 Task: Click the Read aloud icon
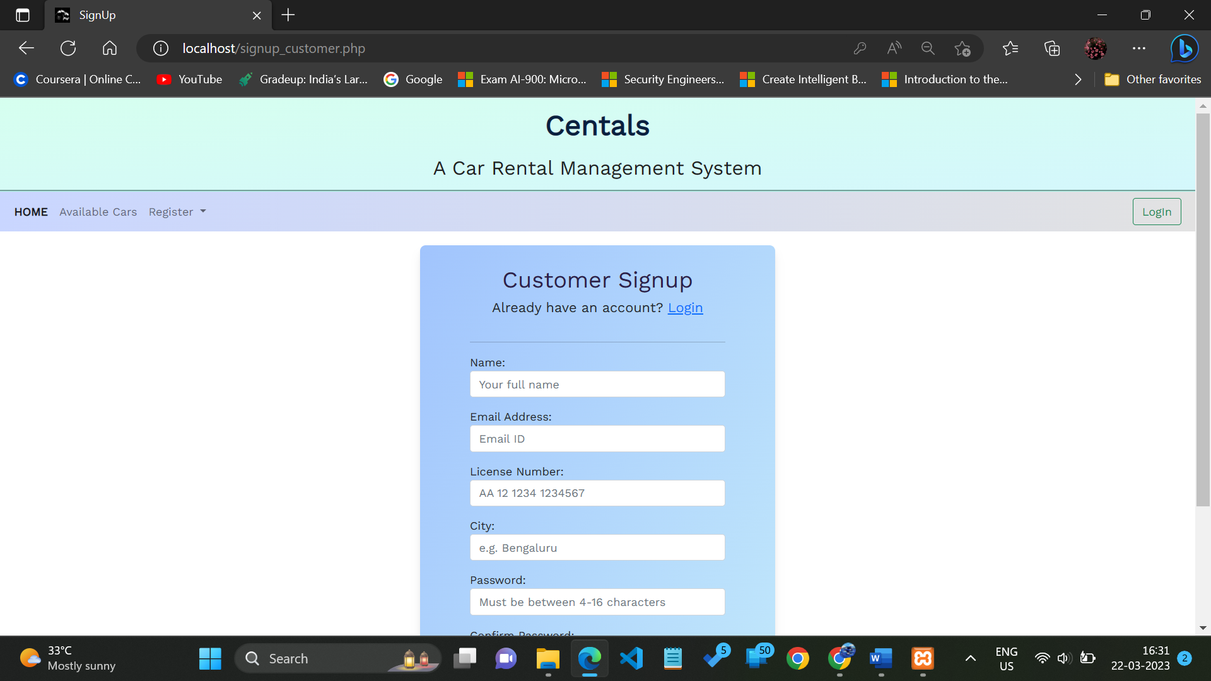(894, 49)
